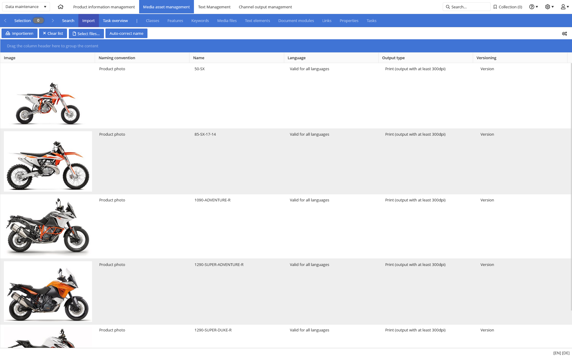This screenshot has width=572, height=357.
Task: Click output type of 1090-ADVENTURE-R row
Action: point(415,200)
